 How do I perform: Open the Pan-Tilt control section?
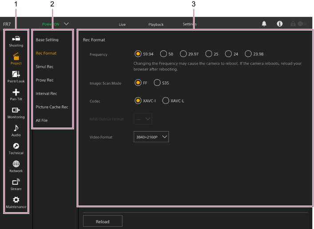click(16, 94)
